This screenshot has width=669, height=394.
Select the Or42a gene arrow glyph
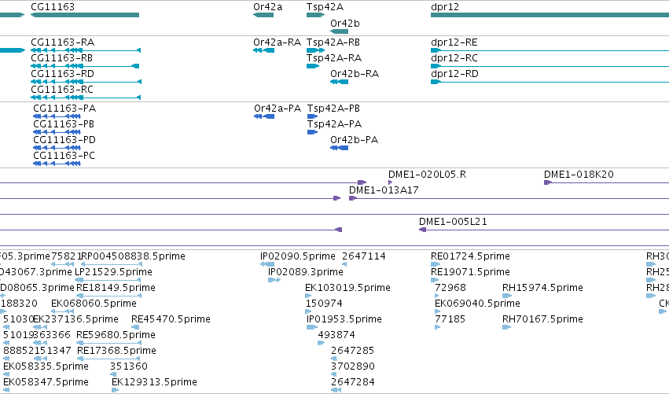click(x=263, y=15)
